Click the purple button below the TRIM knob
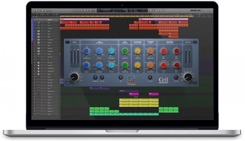Viewport: 245px width, 141px height. coord(68,83)
